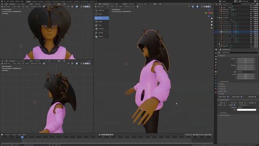
Task: Open the object Color swatch
Action: (246, 110)
